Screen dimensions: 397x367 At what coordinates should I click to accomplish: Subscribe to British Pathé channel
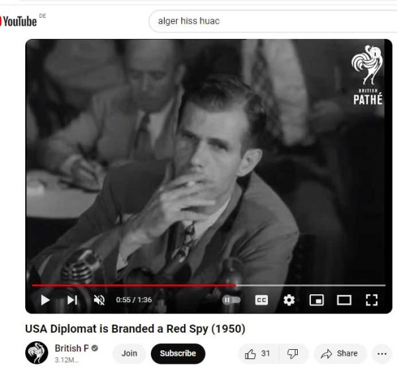[x=178, y=354]
